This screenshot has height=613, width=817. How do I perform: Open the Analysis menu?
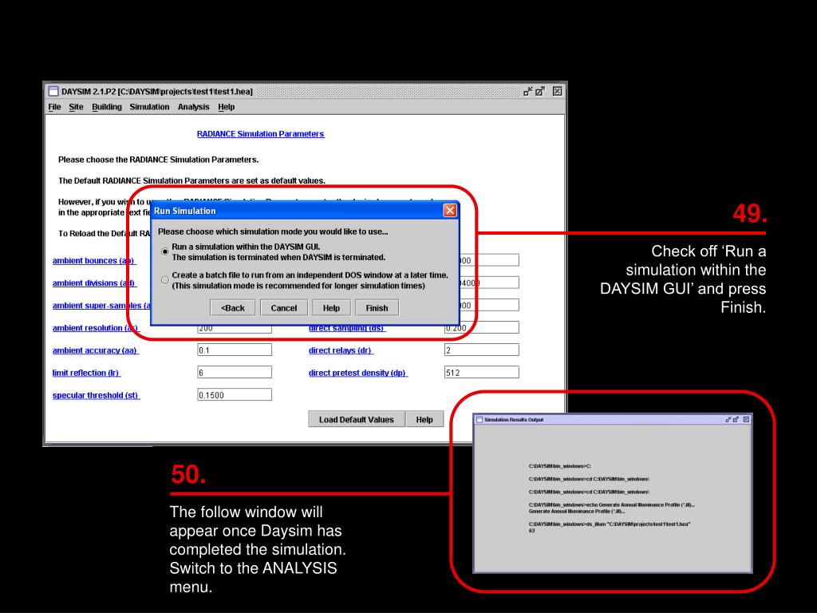(193, 107)
